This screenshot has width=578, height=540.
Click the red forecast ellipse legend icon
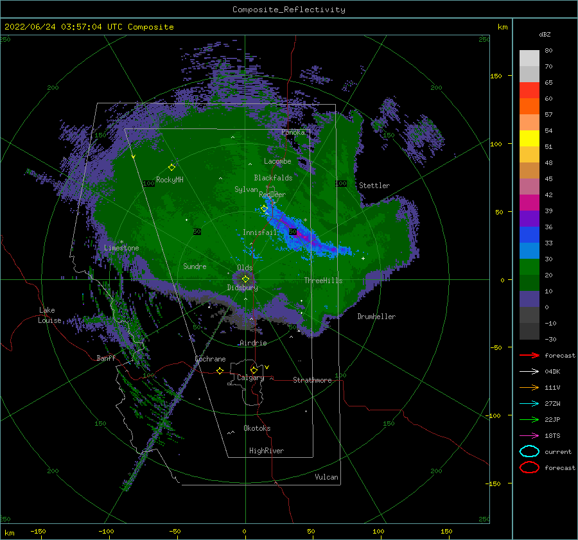(529, 467)
